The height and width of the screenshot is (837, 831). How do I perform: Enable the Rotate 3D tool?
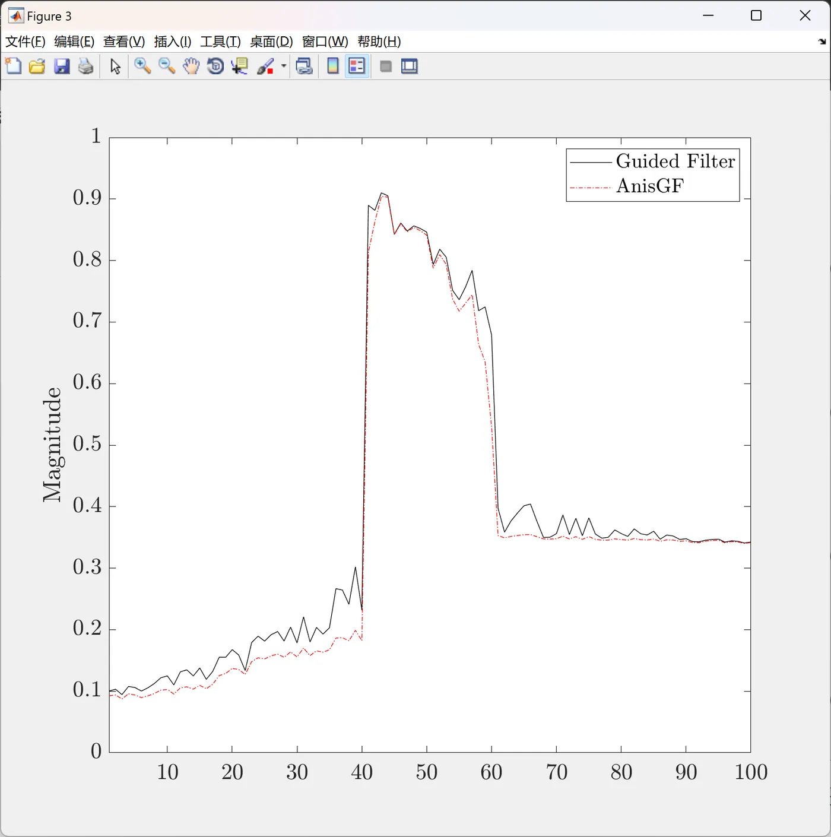215,66
